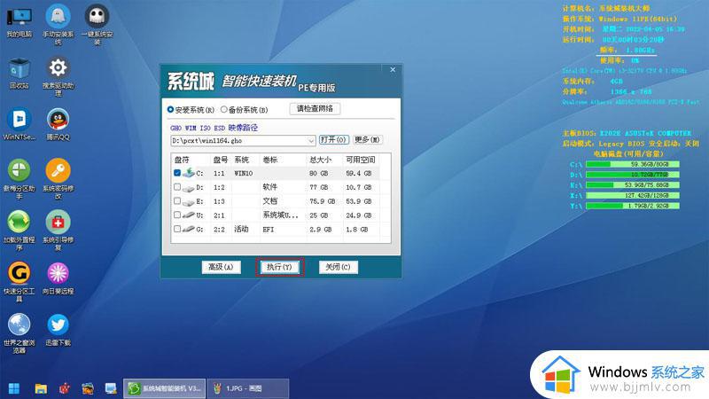Click 打开(O) to browse image
709x399 pixels.
tap(334, 140)
